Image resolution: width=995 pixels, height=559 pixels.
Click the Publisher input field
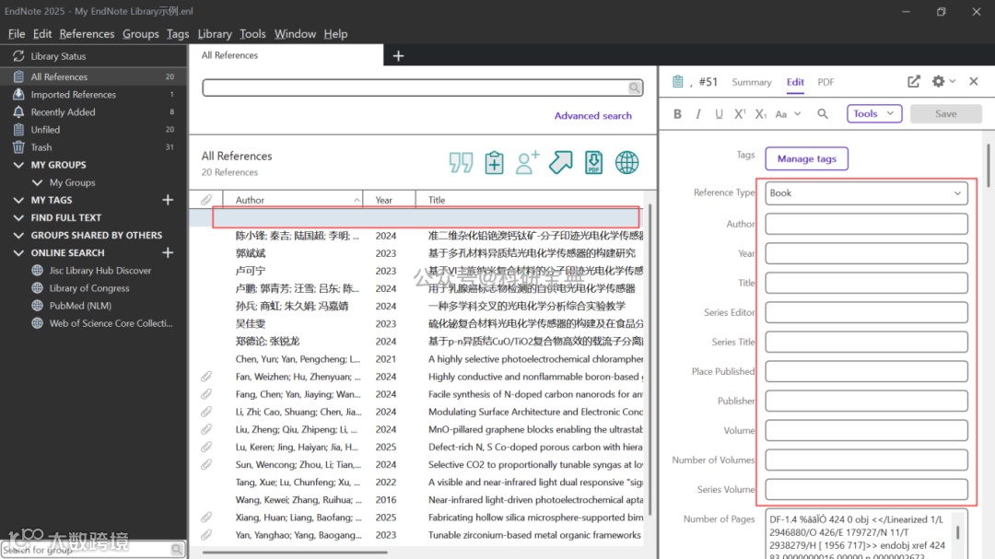click(x=866, y=401)
